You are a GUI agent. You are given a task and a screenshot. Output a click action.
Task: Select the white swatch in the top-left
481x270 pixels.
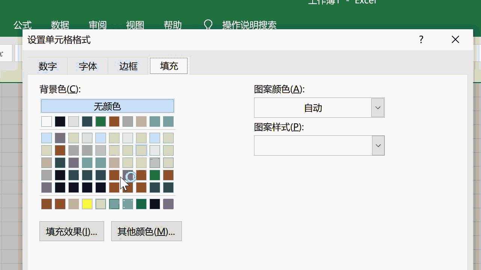(46, 121)
